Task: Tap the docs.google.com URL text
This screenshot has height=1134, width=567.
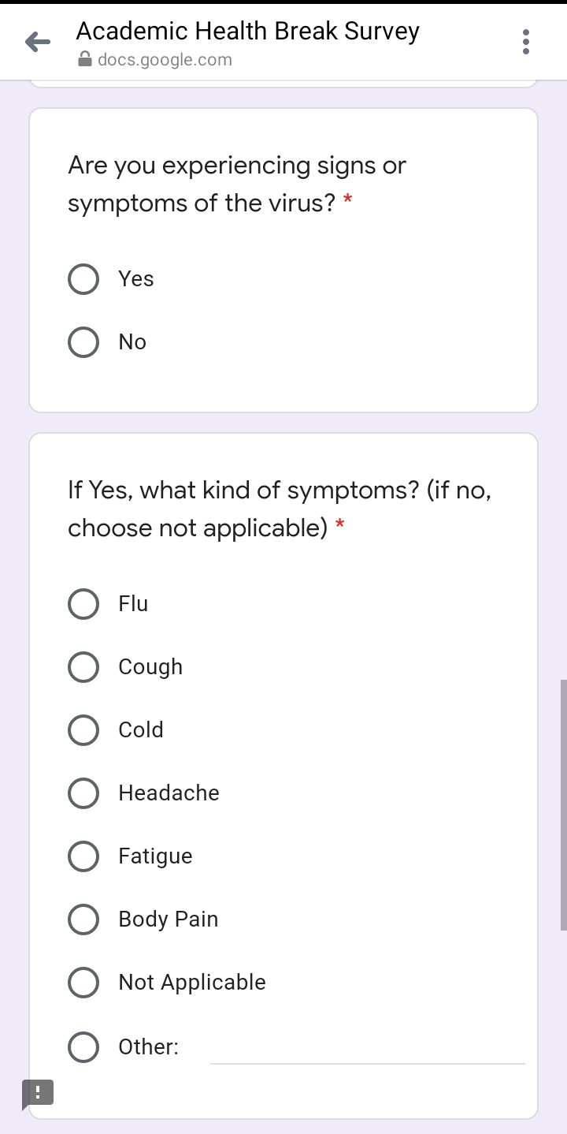Action: tap(165, 60)
